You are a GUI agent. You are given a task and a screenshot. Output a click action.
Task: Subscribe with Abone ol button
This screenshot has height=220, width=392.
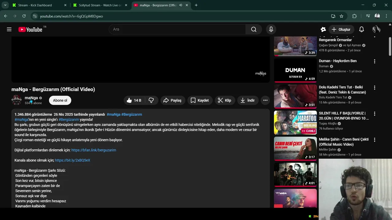[x=60, y=100]
